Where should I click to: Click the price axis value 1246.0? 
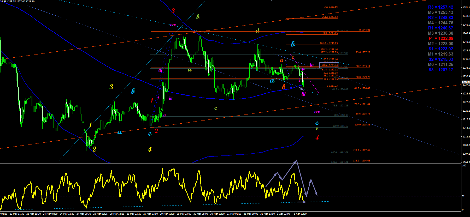coord(466,25)
